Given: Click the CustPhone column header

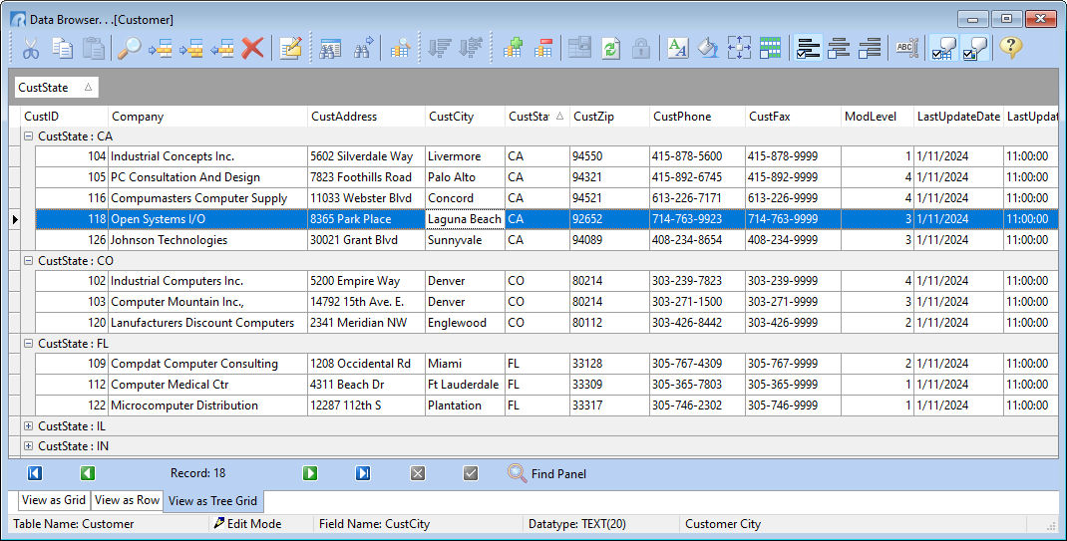Looking at the screenshot, I should [697, 117].
